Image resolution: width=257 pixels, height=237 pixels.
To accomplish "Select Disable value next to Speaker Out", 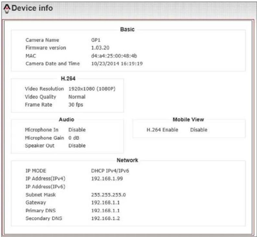I will coord(77,146).
